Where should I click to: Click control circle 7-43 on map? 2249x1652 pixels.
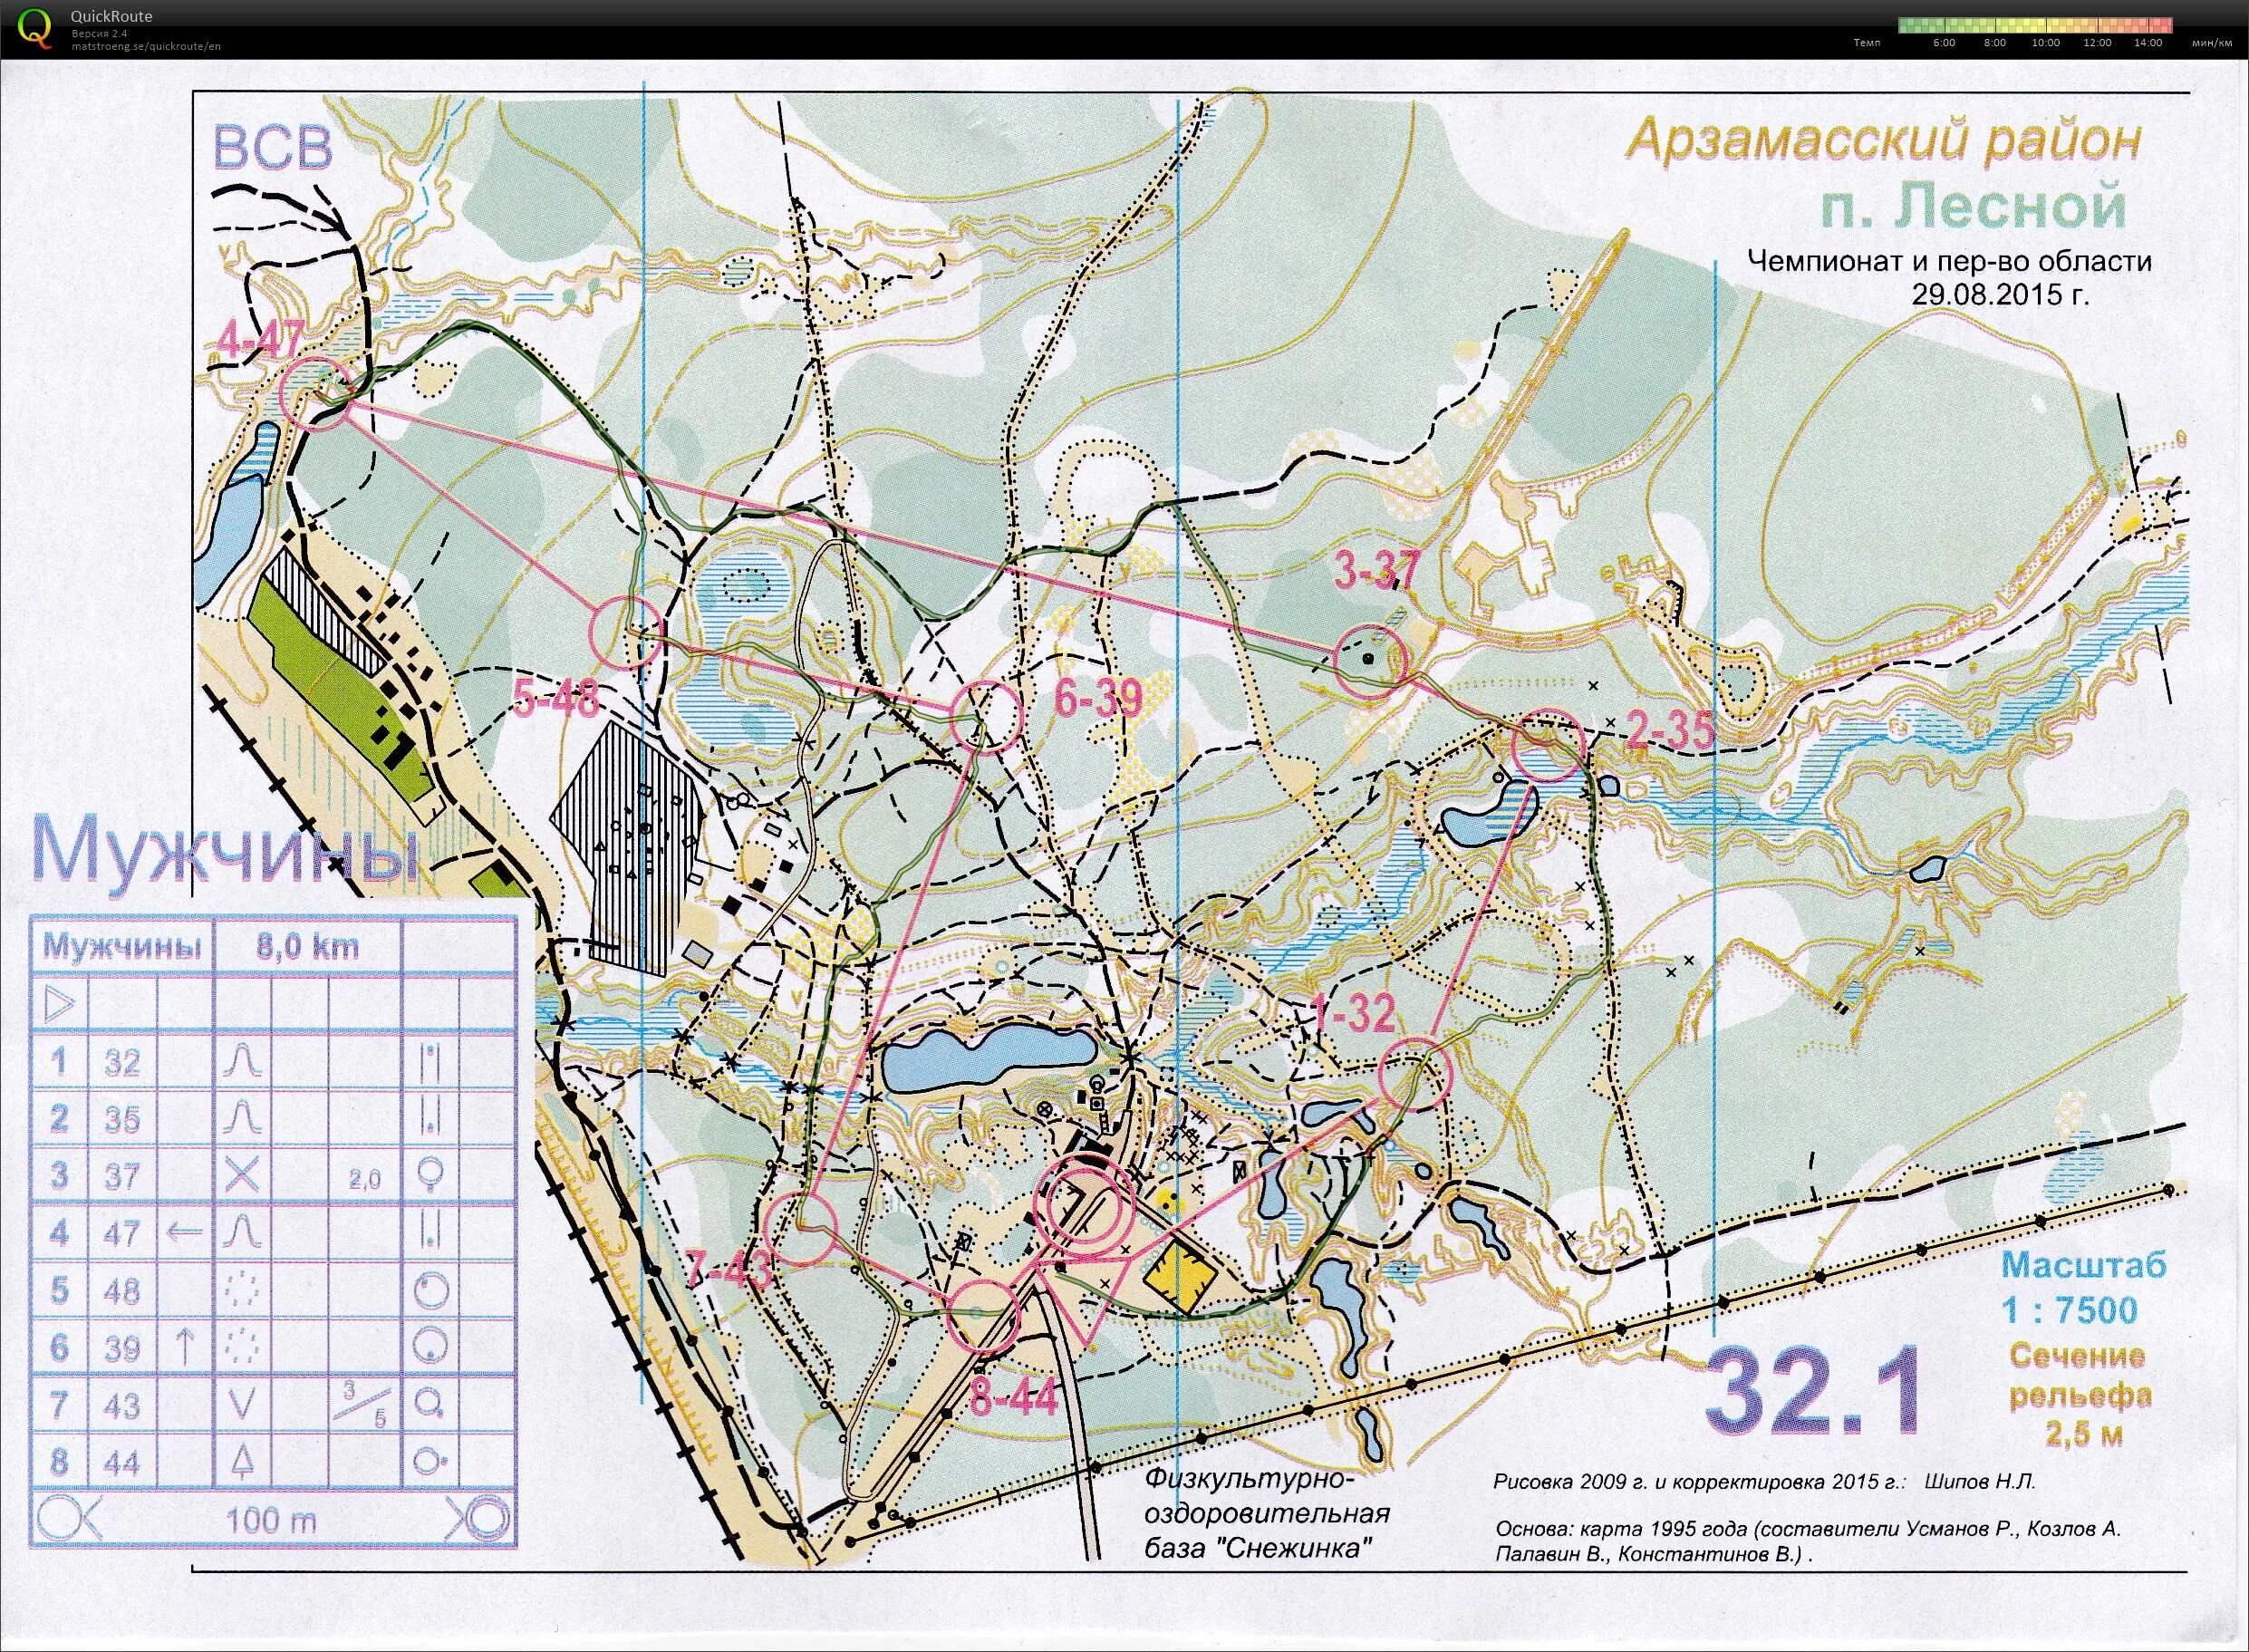tap(800, 1227)
